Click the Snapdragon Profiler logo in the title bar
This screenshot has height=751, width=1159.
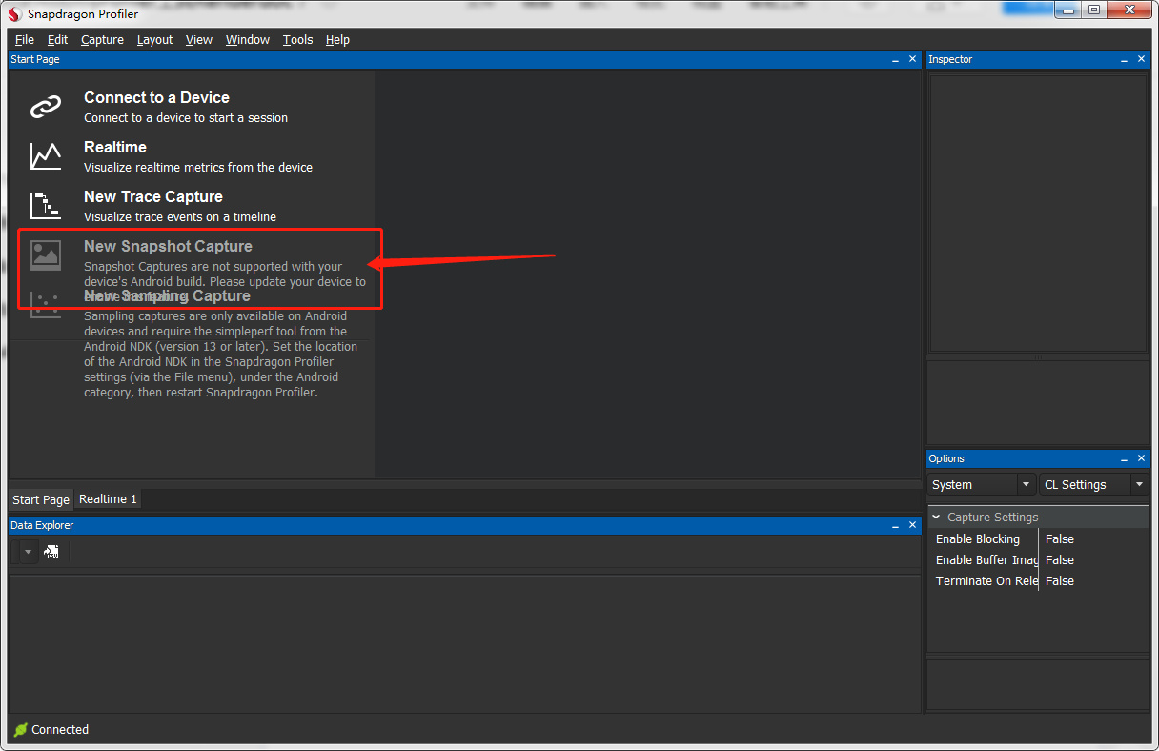point(13,13)
